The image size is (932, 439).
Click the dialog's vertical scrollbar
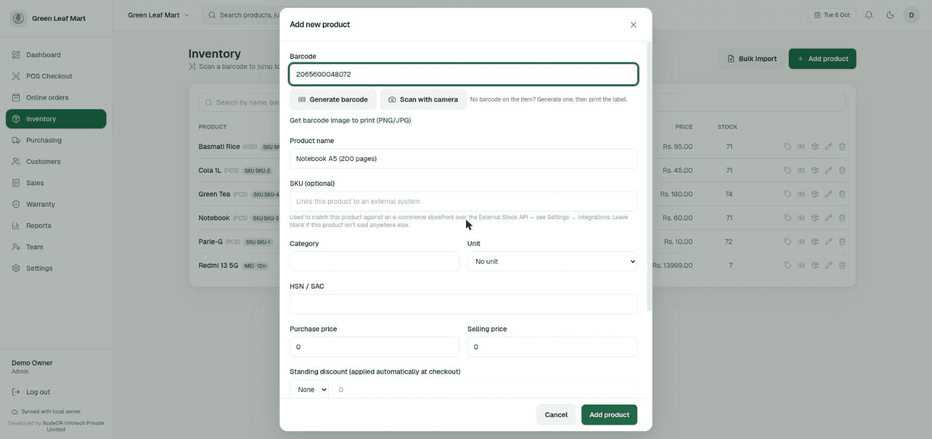[x=649, y=176]
